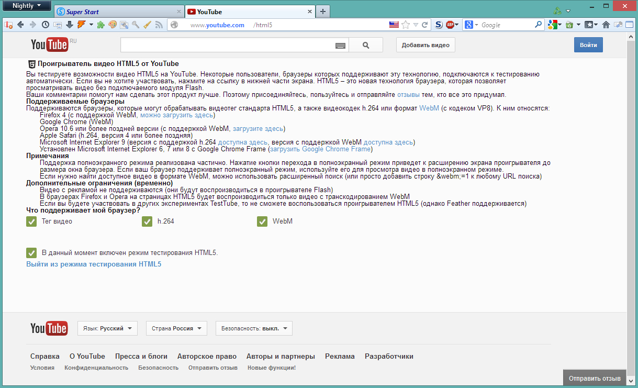Open browsing history clock icon

[x=46, y=25]
